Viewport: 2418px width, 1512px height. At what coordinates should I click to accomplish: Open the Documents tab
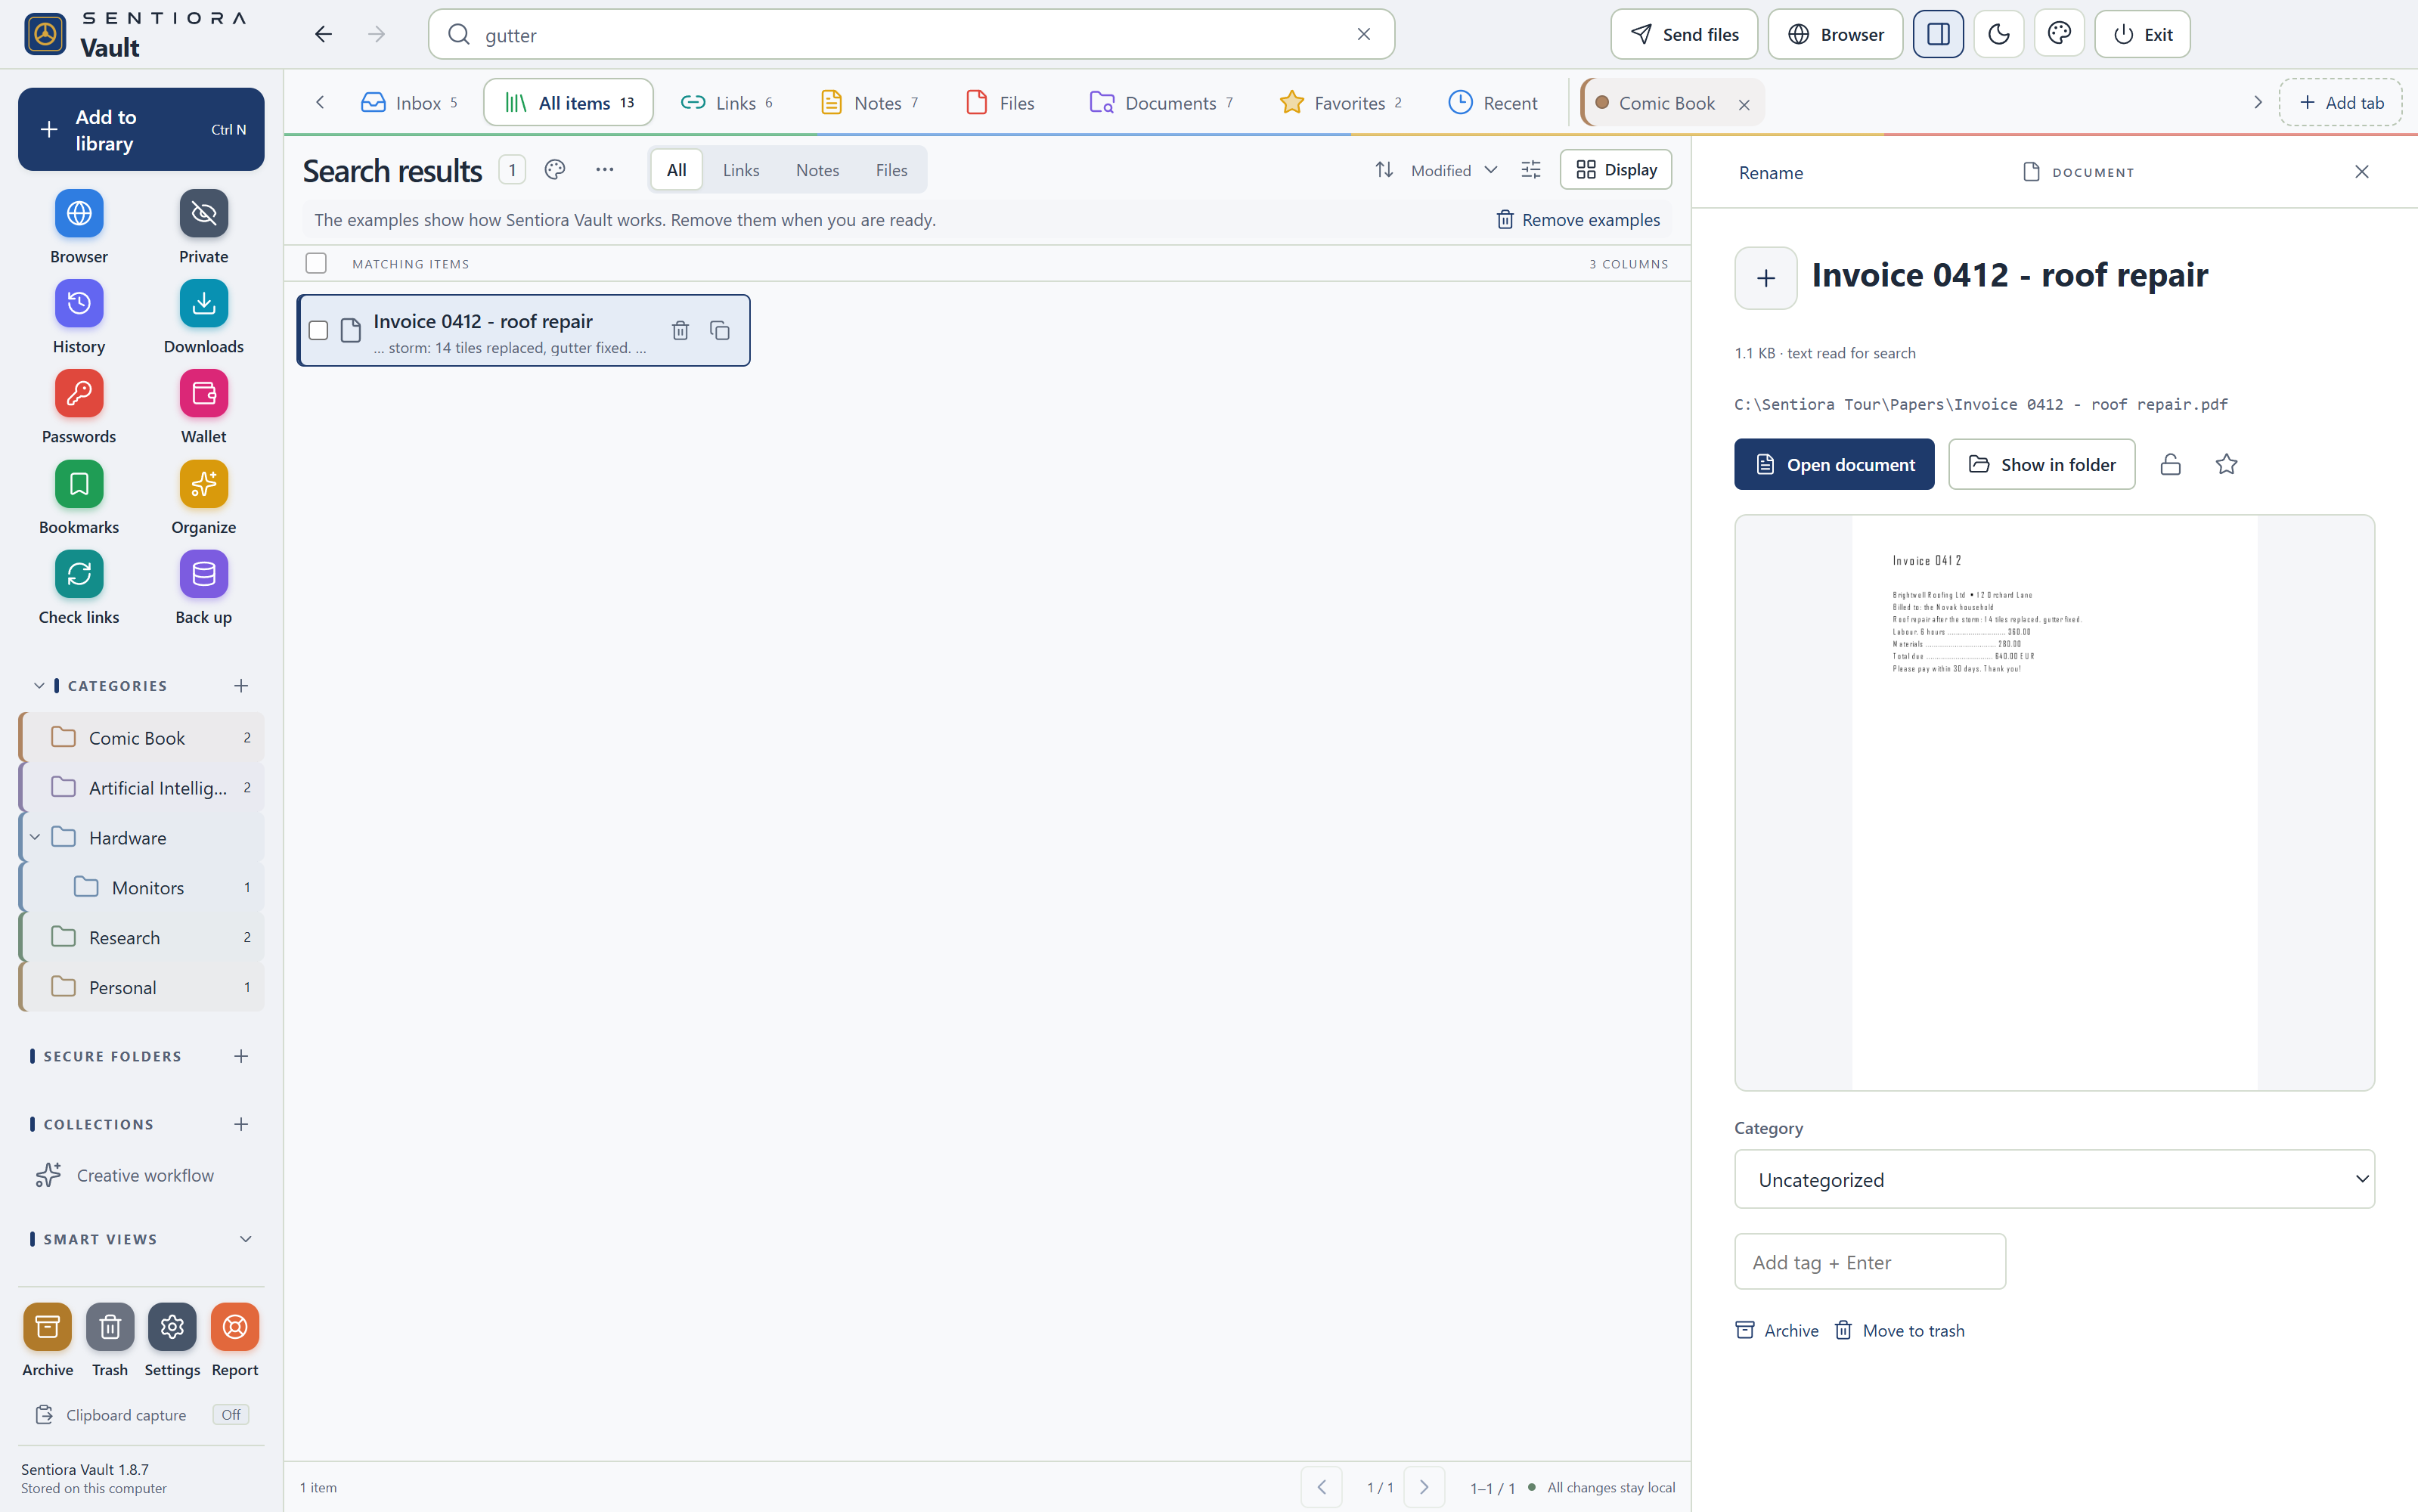[x=1161, y=103]
